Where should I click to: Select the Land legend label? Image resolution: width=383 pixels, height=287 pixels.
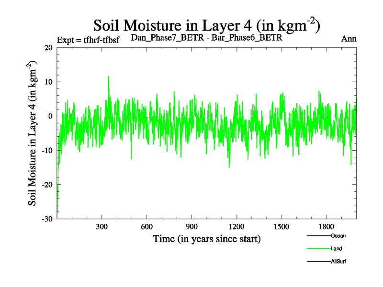pyautogui.click(x=336, y=249)
